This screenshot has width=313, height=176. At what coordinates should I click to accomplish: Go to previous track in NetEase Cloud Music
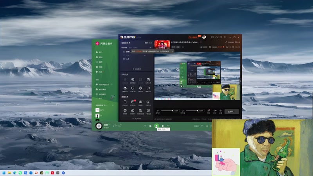(150, 126)
